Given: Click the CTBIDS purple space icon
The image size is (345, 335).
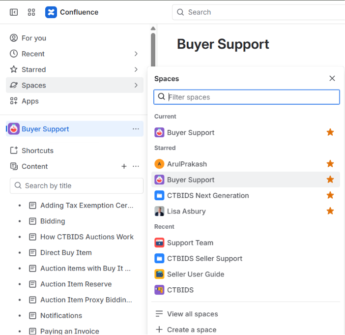Looking at the screenshot, I should coord(159,290).
